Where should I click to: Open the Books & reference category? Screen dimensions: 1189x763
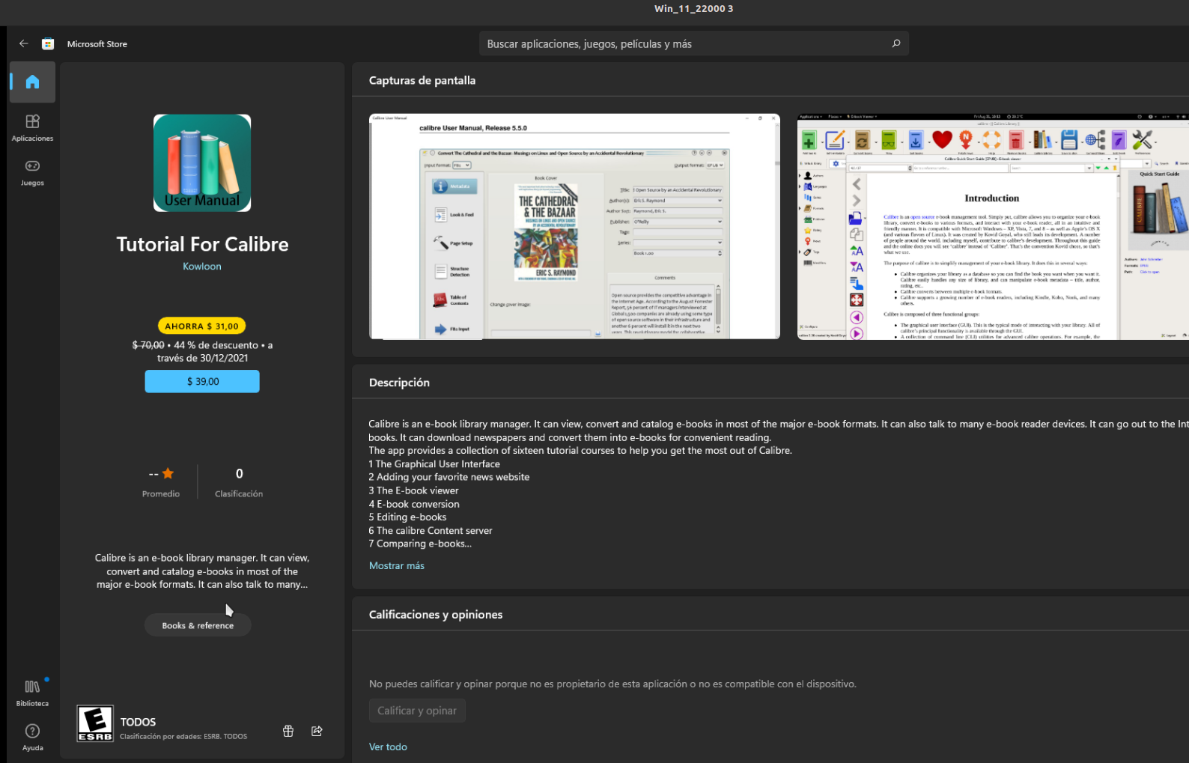pos(198,625)
